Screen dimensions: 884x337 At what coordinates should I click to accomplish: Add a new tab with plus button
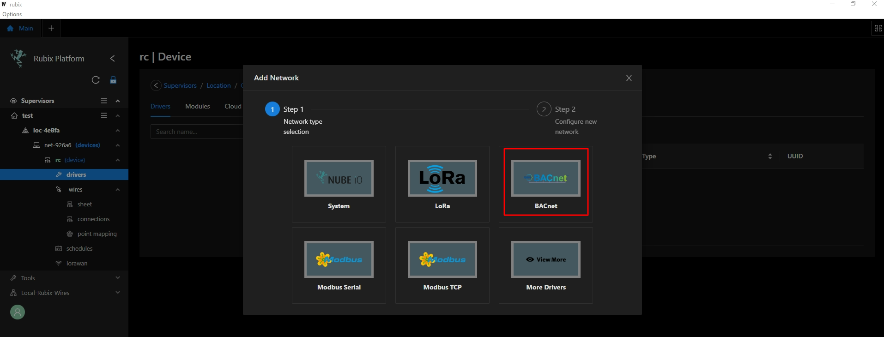(x=51, y=28)
